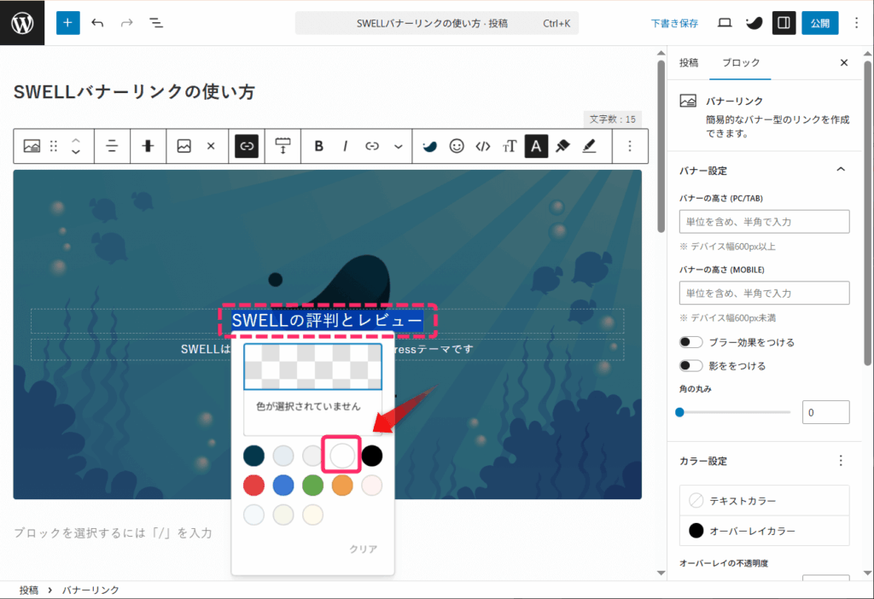874x599 pixels.
Task: Click the 公開 publish button
Action: (819, 23)
